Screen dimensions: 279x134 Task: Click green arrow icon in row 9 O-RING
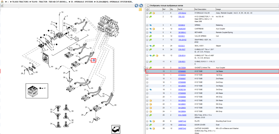[x=150, y=49]
